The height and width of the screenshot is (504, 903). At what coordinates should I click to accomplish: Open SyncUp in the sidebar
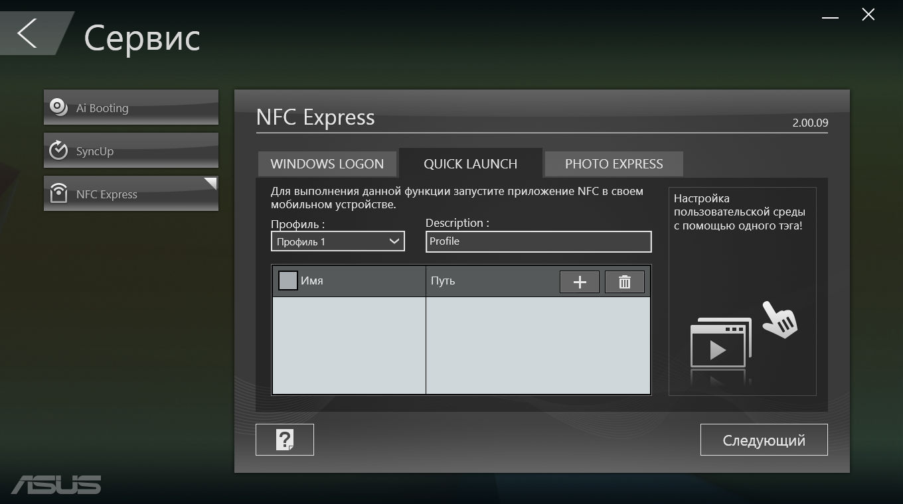(x=131, y=151)
